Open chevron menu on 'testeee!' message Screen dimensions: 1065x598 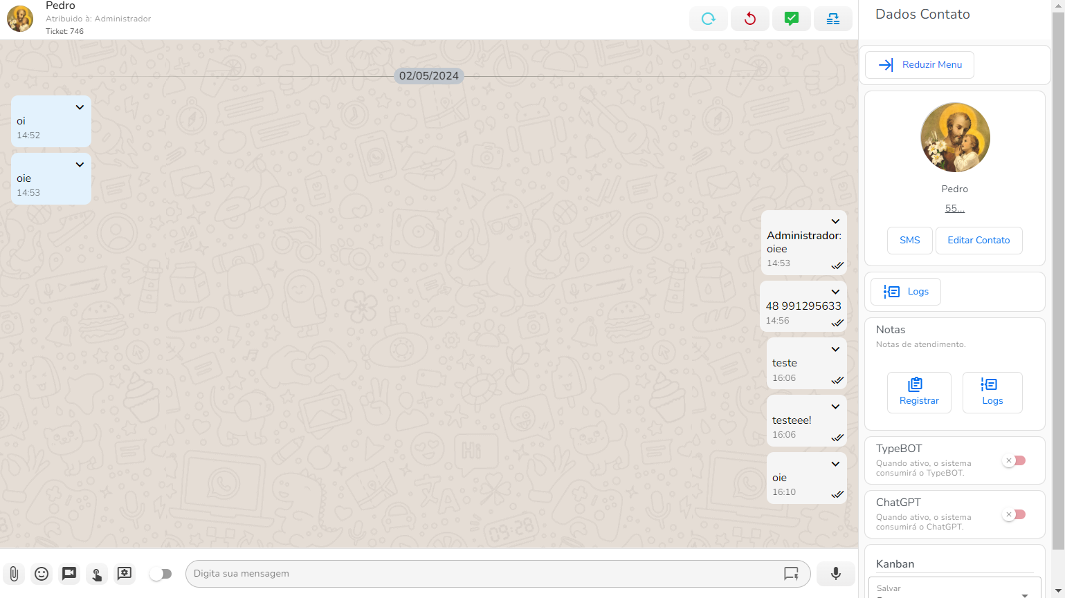pos(835,407)
